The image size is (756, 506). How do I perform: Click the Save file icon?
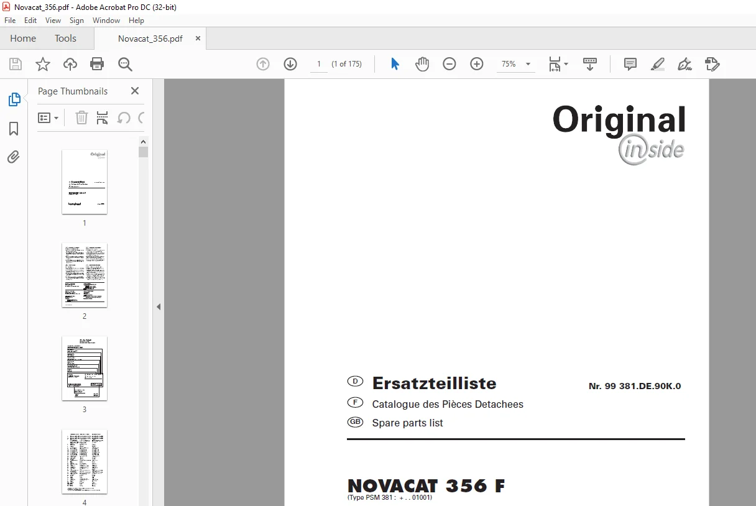point(16,64)
